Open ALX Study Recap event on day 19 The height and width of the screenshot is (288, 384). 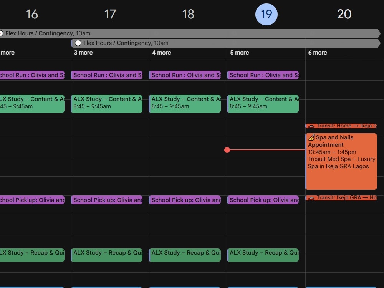tap(263, 255)
